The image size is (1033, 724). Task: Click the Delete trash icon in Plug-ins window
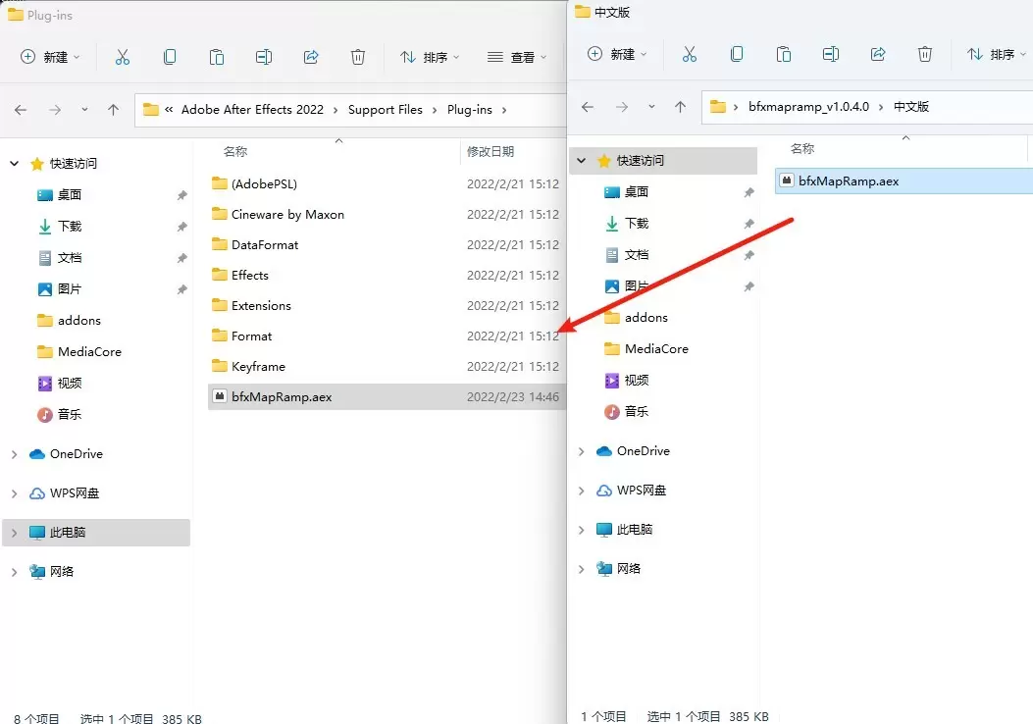pyautogui.click(x=358, y=57)
